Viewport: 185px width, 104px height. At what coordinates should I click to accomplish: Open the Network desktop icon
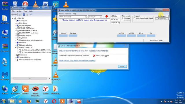click(5, 90)
